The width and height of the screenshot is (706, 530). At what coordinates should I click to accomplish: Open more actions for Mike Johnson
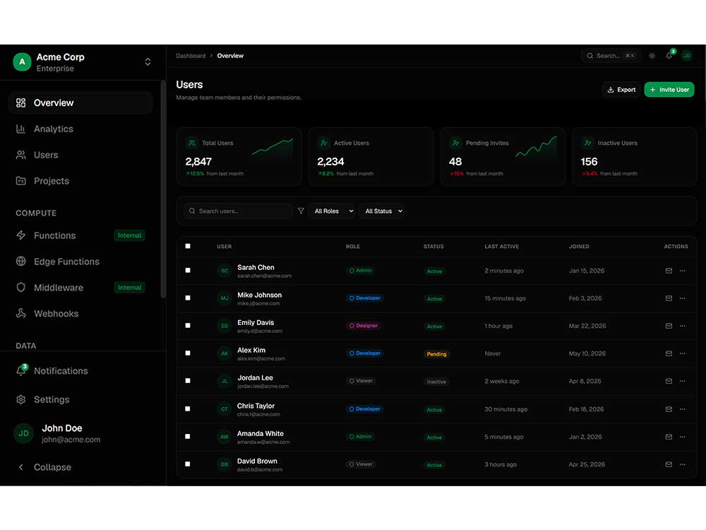(683, 298)
